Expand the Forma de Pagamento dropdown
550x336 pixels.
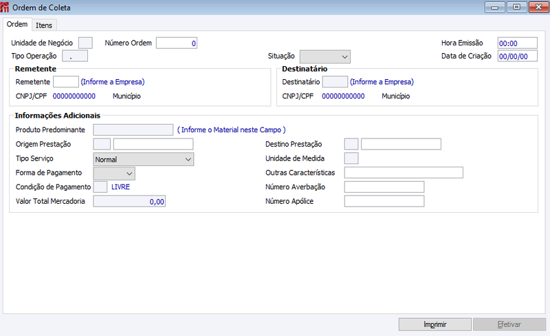coord(114,174)
